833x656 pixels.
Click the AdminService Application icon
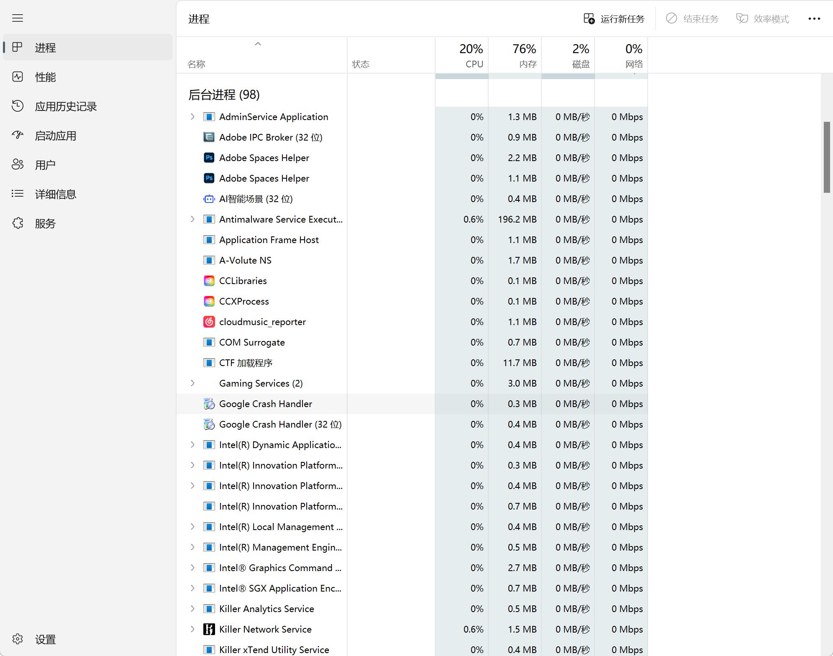click(209, 117)
